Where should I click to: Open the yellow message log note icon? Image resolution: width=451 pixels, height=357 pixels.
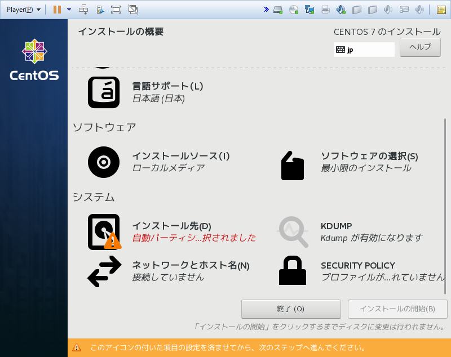click(441, 10)
